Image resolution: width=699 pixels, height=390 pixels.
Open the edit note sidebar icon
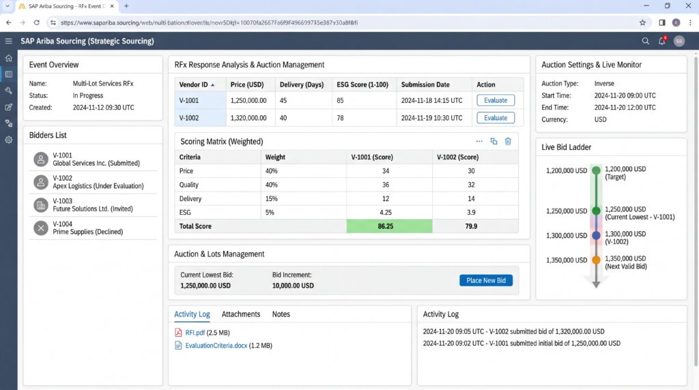click(8, 107)
